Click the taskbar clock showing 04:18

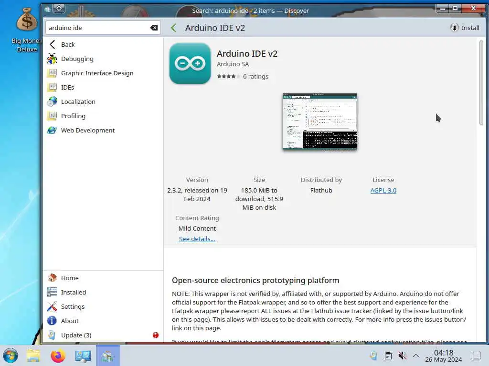tap(444, 356)
